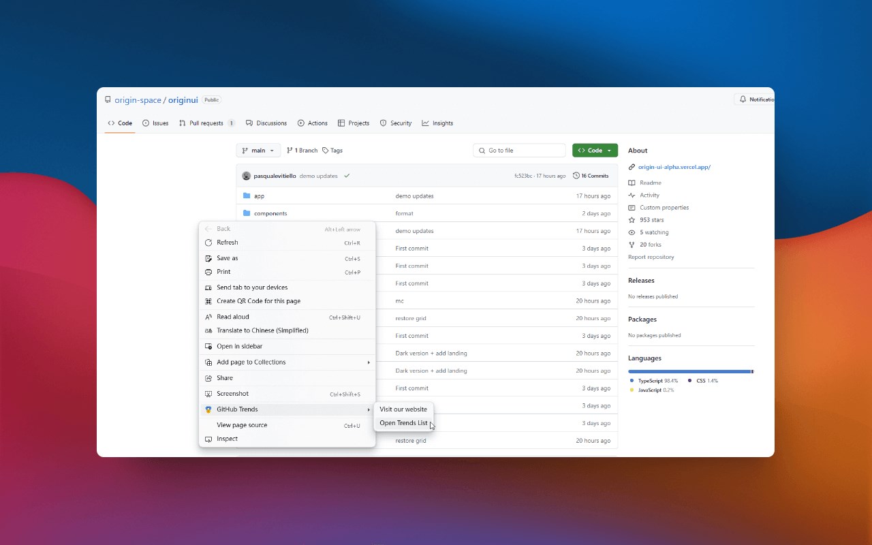Screen dimensions: 872x545
Task: Click the fork icon next to 20 forks
Action: pyautogui.click(x=632, y=245)
